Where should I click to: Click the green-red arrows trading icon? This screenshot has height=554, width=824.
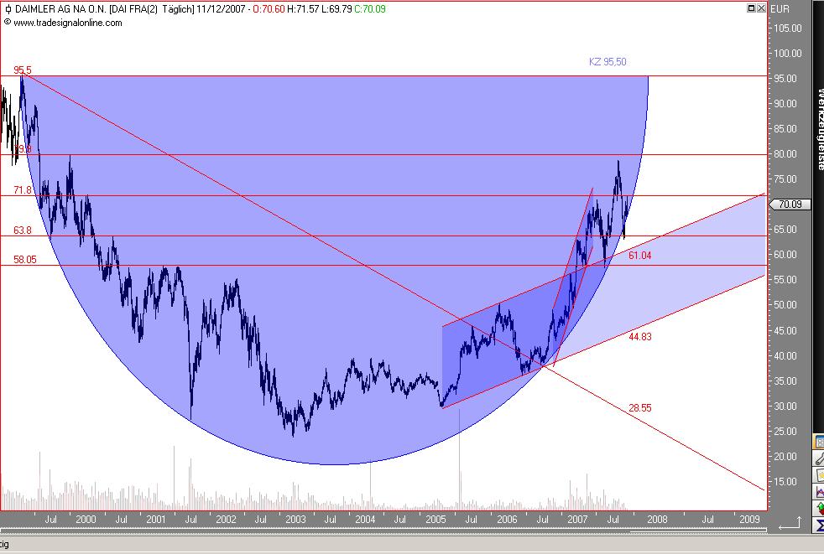coord(819,508)
